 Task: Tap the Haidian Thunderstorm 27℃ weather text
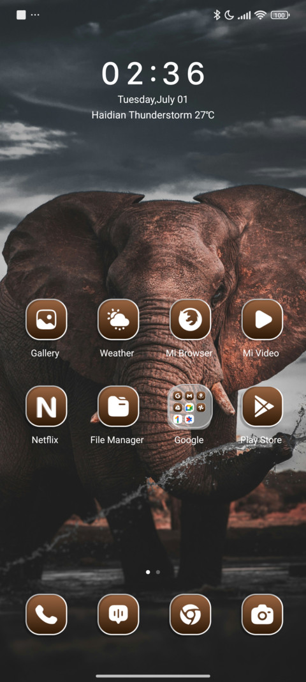[153, 115]
